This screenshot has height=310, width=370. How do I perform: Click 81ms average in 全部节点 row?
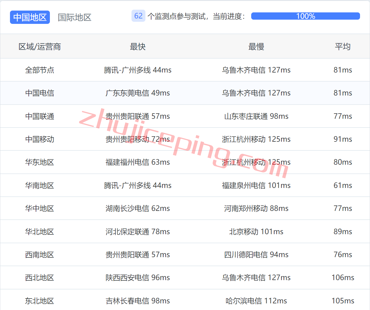(343, 70)
